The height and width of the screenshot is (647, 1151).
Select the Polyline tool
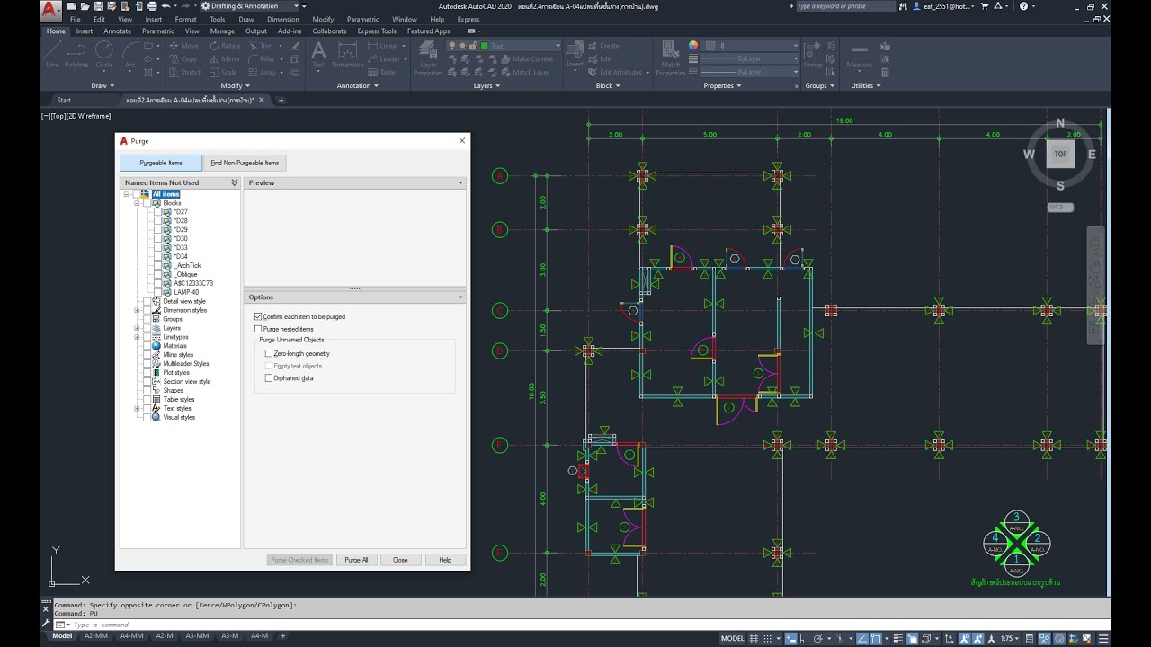[x=76, y=54]
